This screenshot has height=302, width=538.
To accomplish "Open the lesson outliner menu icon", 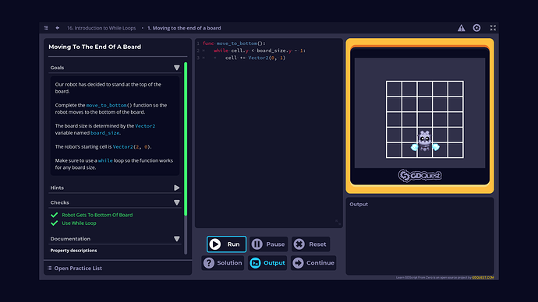I will coord(46,28).
